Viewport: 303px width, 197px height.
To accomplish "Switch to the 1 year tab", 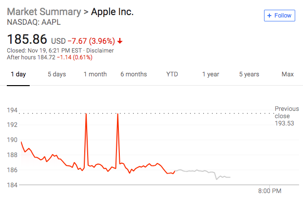I will (210, 74).
